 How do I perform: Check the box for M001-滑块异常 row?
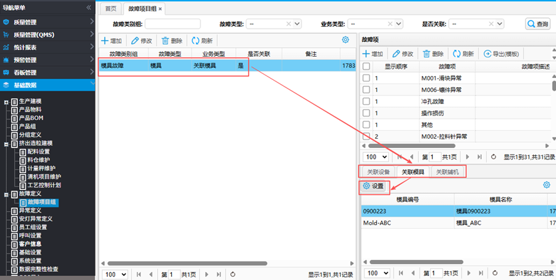tap(366, 78)
